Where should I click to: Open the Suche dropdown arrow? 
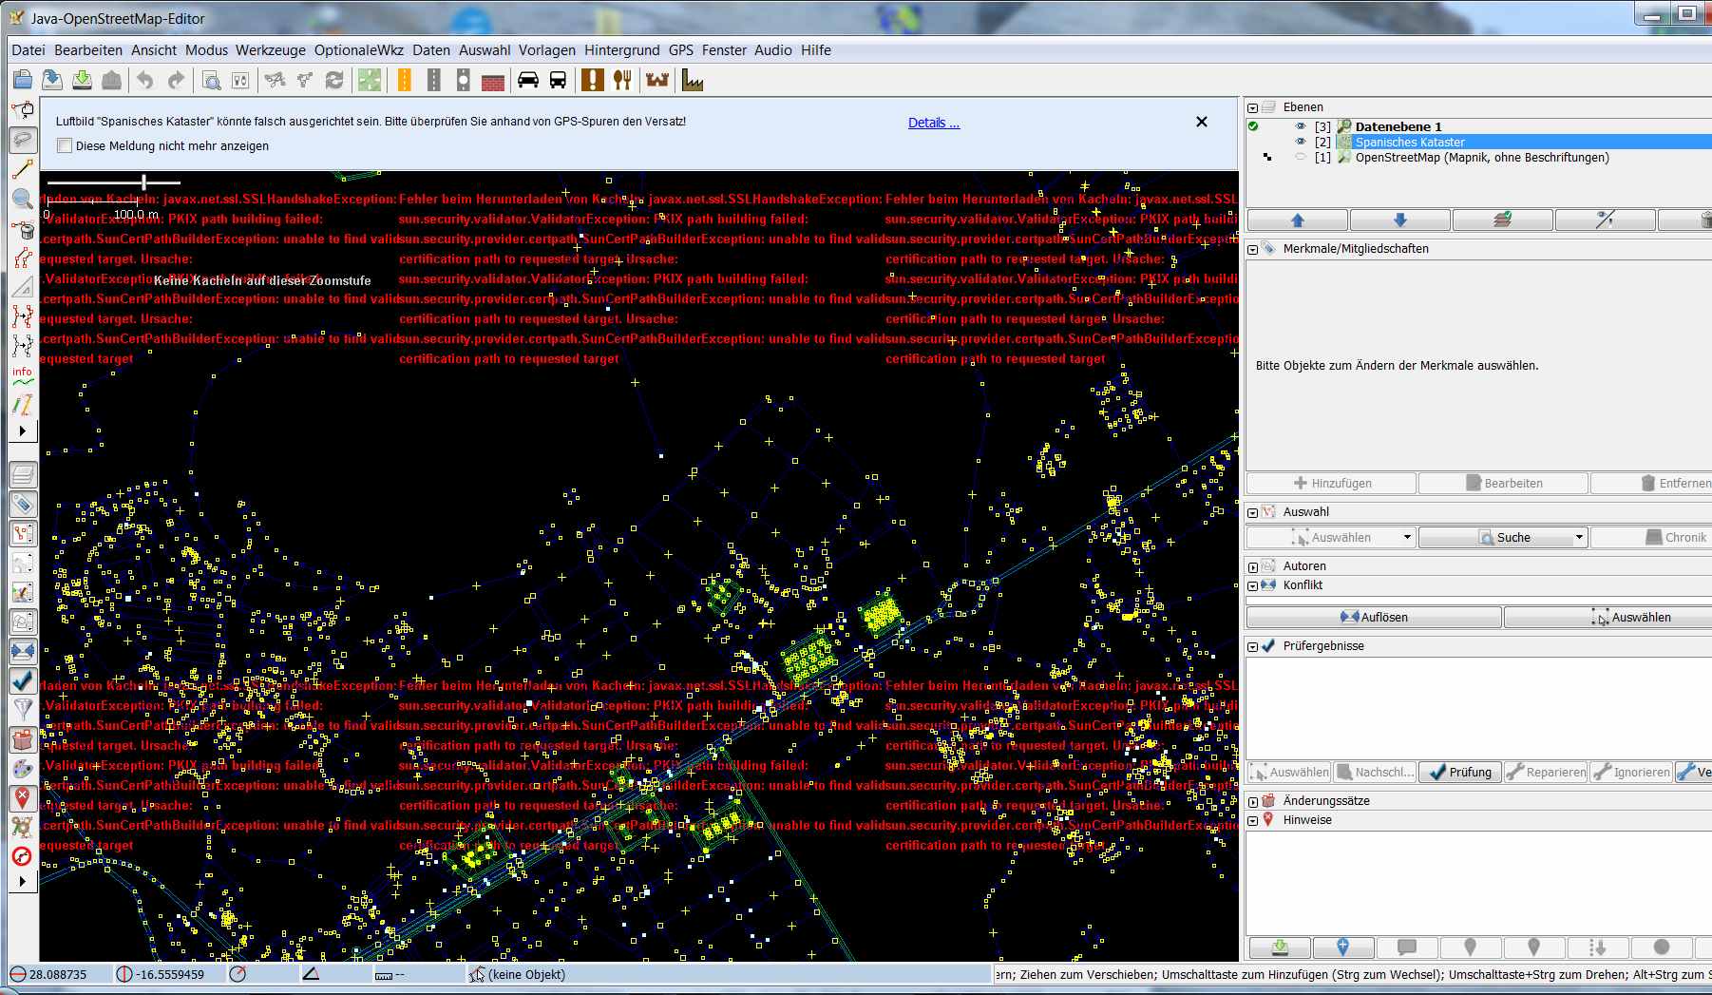click(x=1579, y=538)
